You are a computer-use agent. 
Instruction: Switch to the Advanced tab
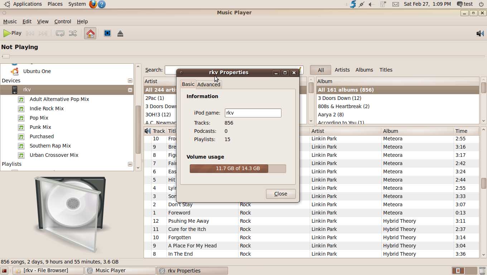coord(209,85)
